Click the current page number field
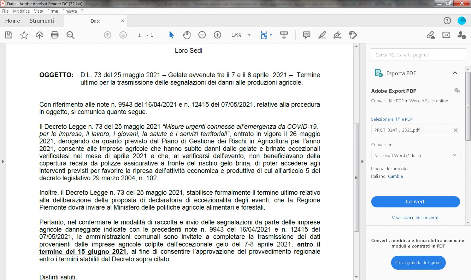The width and height of the screenshot is (471, 280). pos(139,35)
